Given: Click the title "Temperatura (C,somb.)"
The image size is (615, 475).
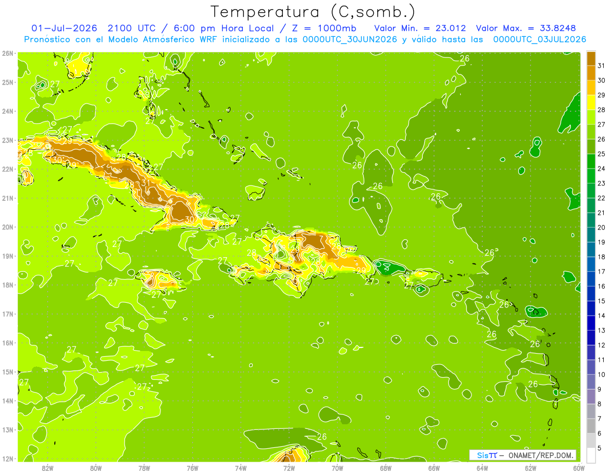Looking at the screenshot, I should coord(312,12).
